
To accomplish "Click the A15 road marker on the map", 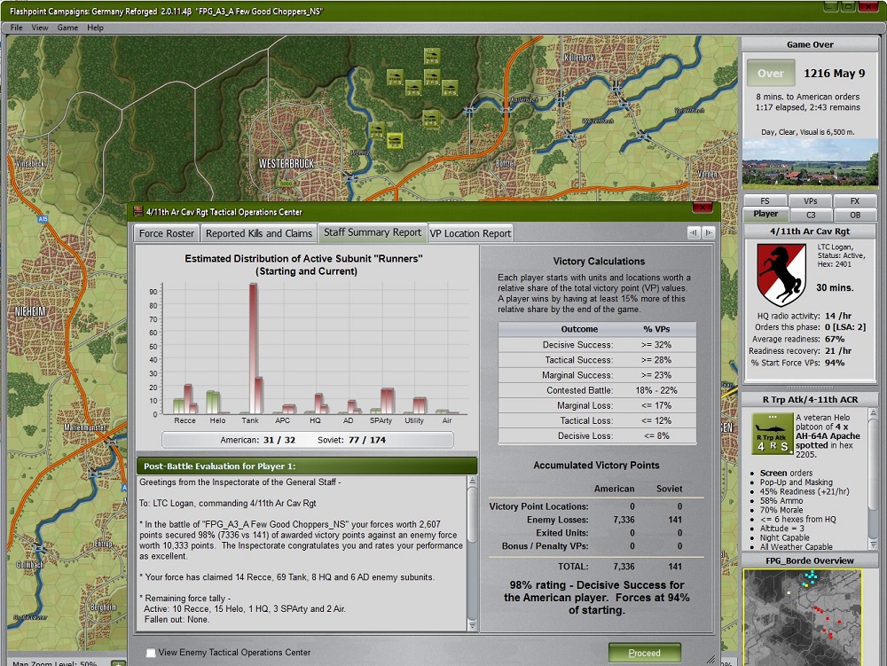I will pyautogui.click(x=43, y=219).
